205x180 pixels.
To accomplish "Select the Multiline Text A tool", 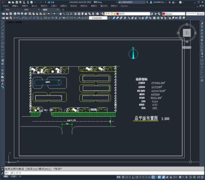I will coord(2,84).
